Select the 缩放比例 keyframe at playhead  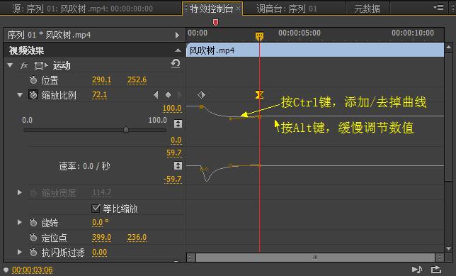pos(259,95)
